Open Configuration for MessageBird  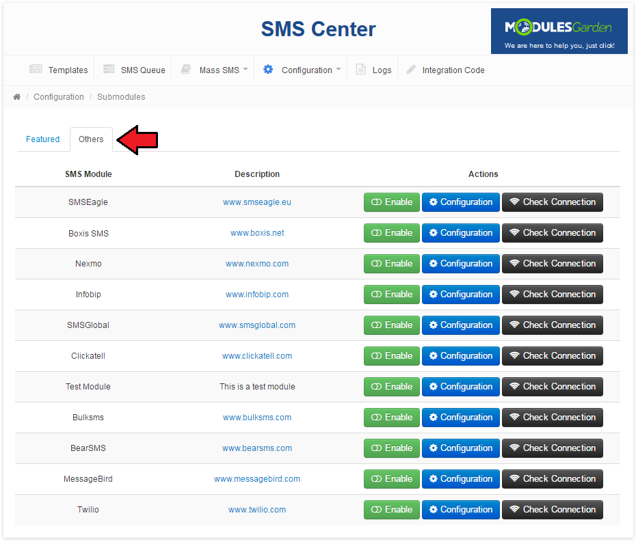pos(461,479)
